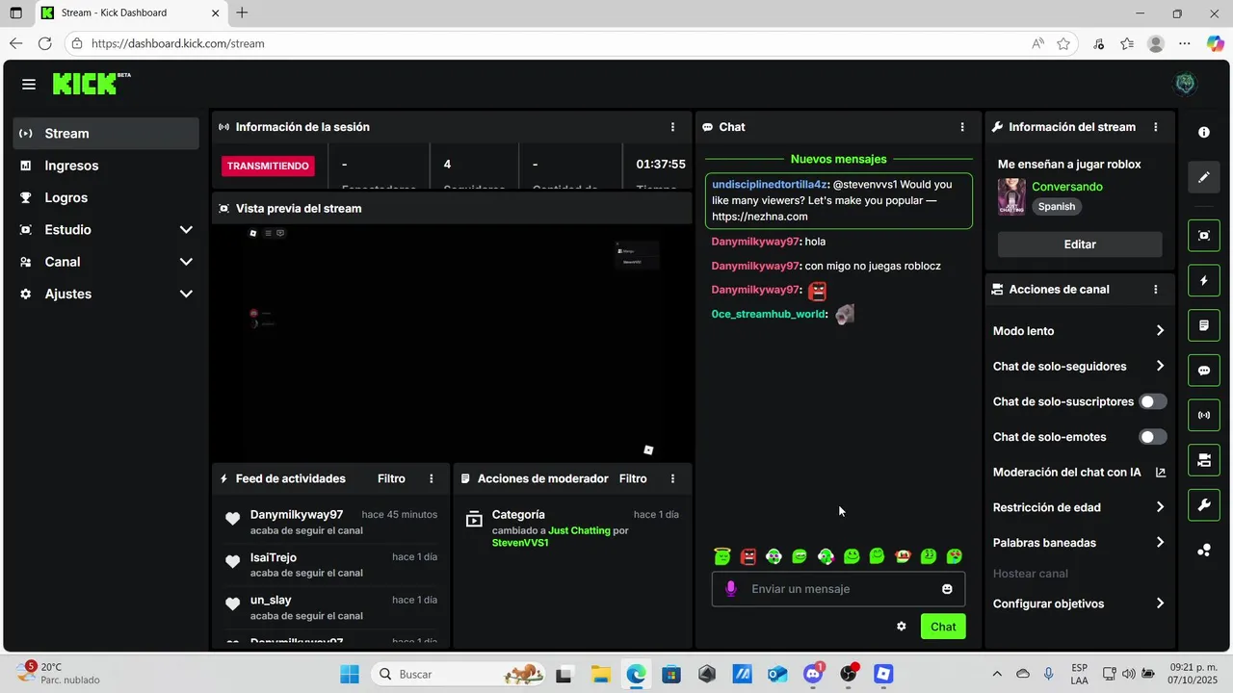Screen dimensions: 1233x693
Task: Insert the halo angel emote
Action: [723, 556]
